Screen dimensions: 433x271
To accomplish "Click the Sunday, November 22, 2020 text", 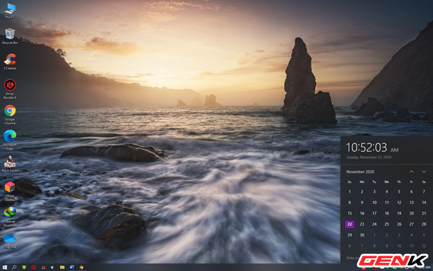I will 369,157.
